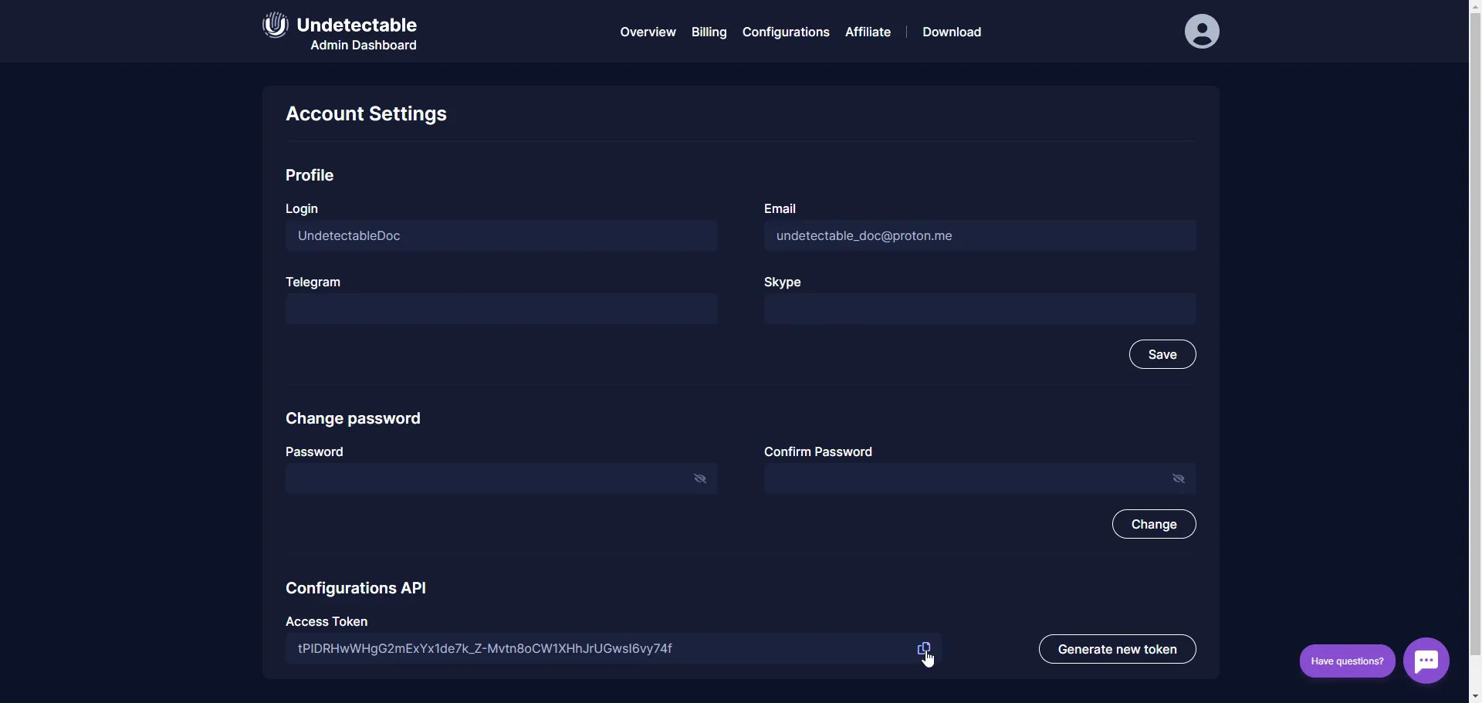Viewport: 1482px width, 703px height.
Task: Copy the access token with copy icon
Action: click(924, 649)
